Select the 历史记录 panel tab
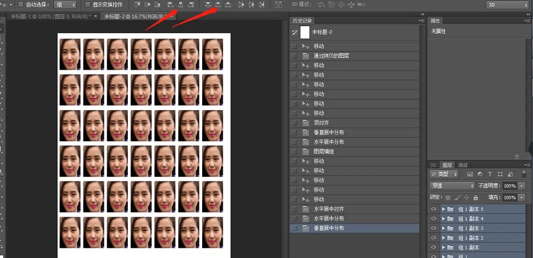This screenshot has width=533, height=258. point(302,21)
